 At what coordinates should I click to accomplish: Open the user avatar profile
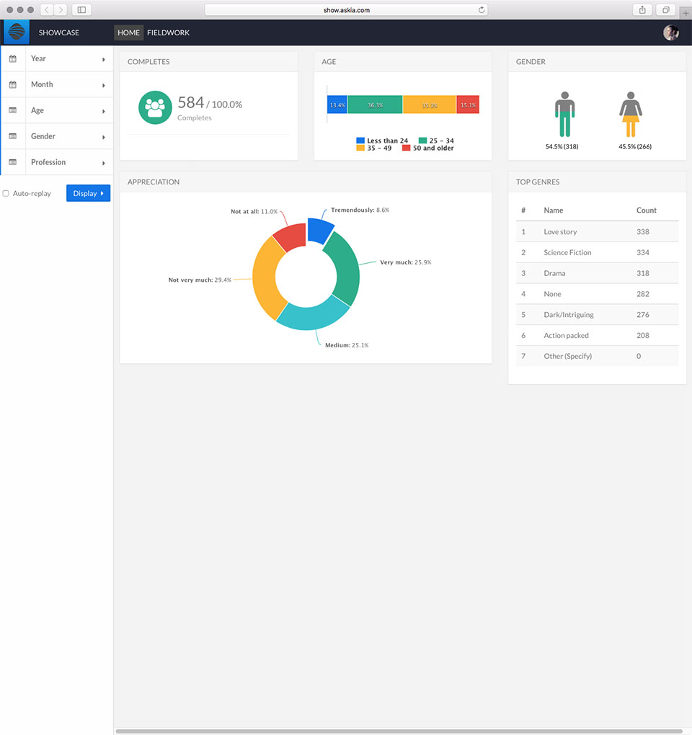(671, 32)
